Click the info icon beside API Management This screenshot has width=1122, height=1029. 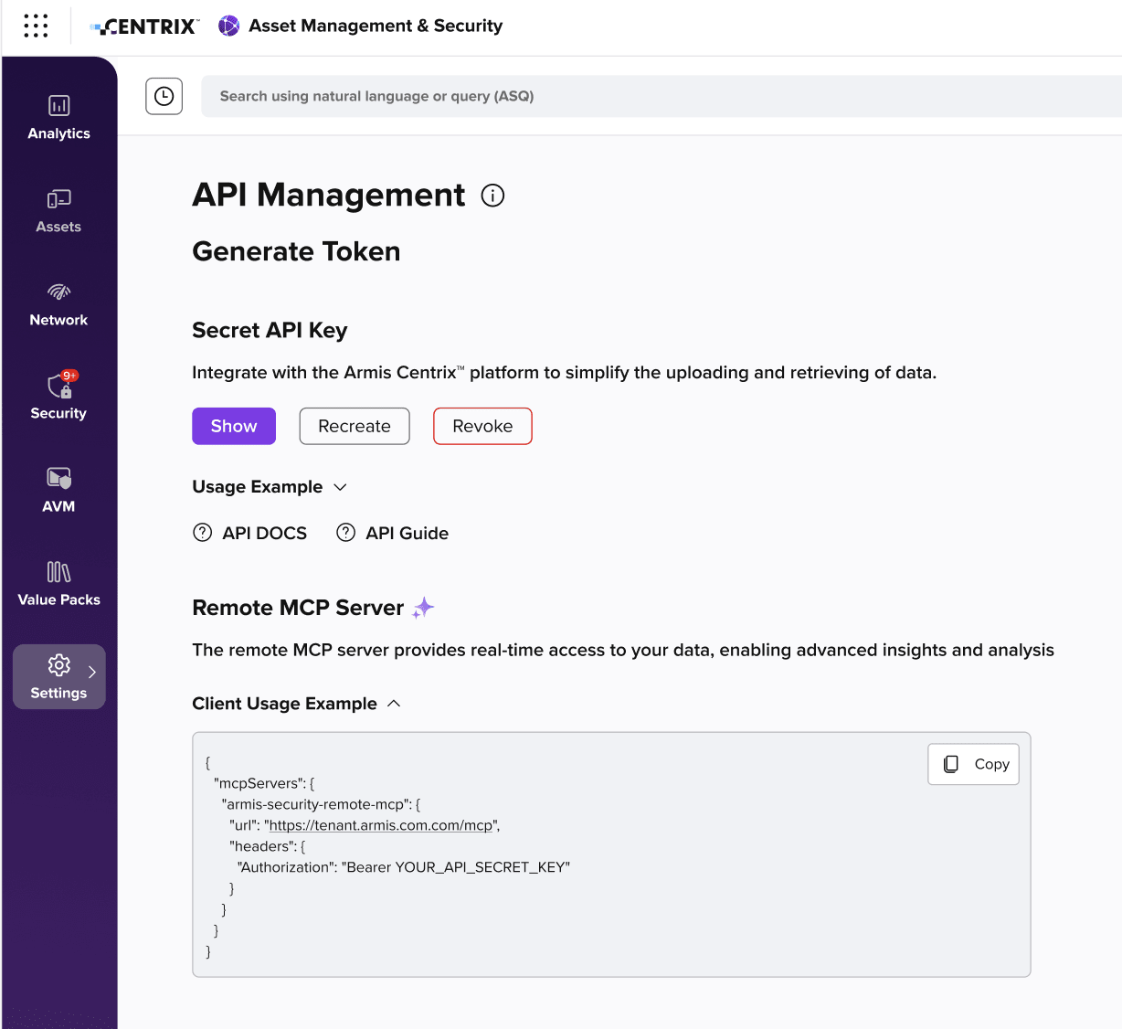pos(492,195)
